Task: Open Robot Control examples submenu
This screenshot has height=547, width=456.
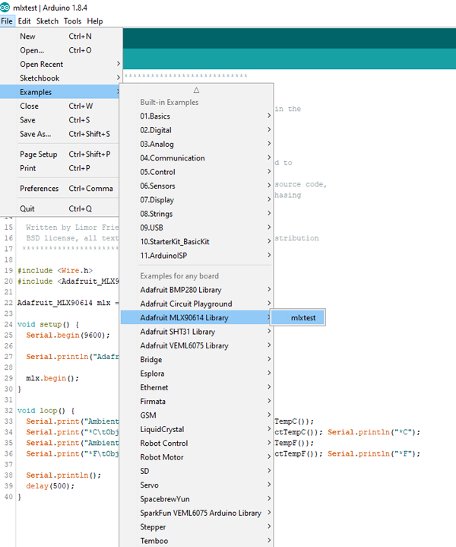Action: pyautogui.click(x=197, y=444)
